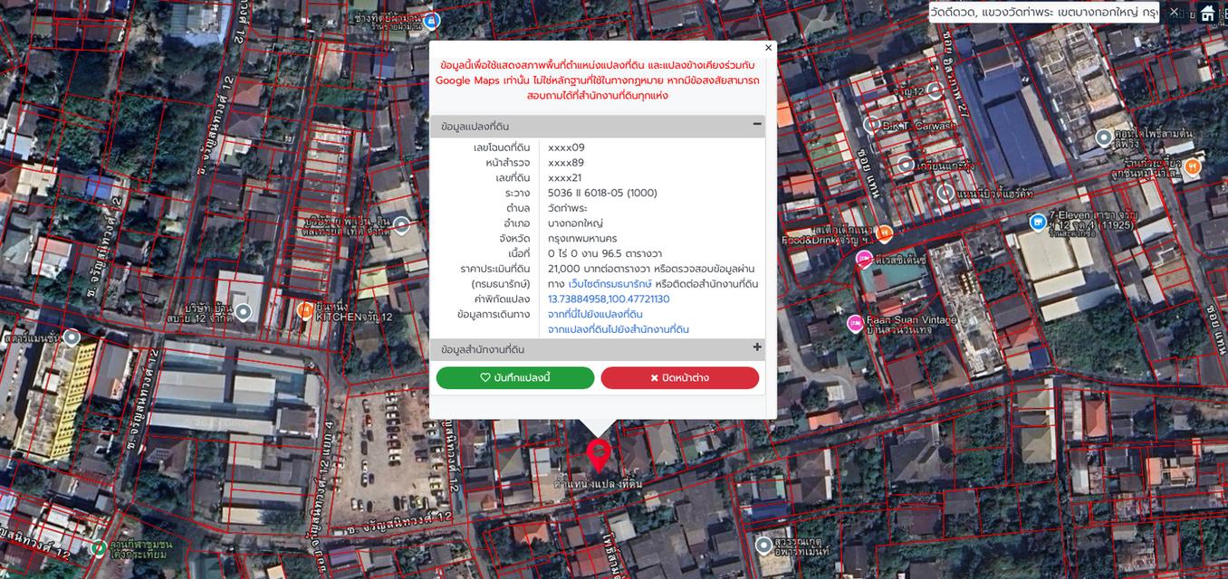Open จากแปลงที่ดินไปยังสำนักงานที่ดิน directions link

[x=619, y=329]
